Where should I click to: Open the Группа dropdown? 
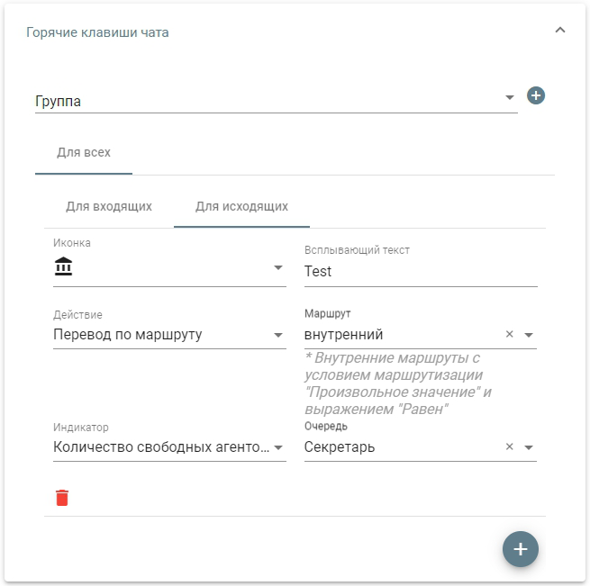[x=277, y=101]
